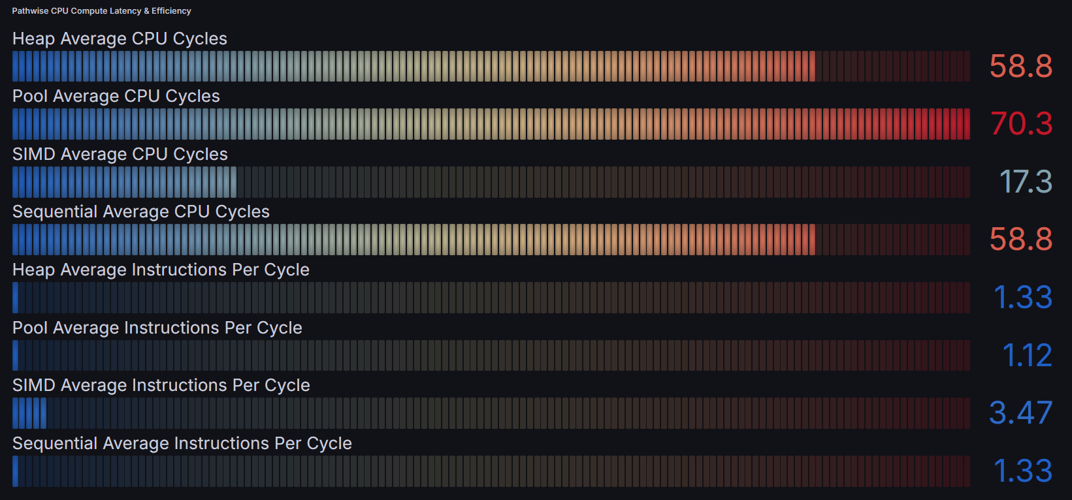Select the SIMD Average CPU Cycles label
This screenshot has height=500, width=1072.
[120, 155]
